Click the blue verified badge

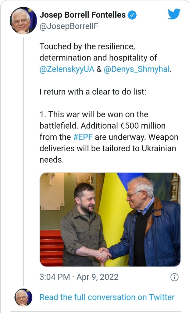132,15
